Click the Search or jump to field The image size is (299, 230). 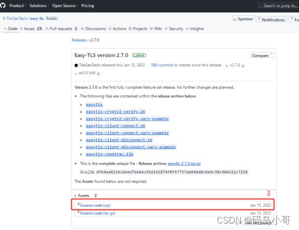(278, 6)
